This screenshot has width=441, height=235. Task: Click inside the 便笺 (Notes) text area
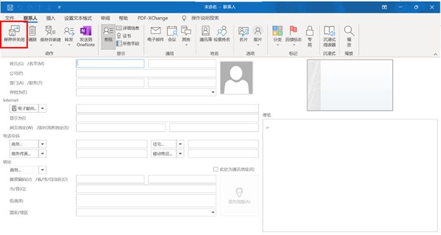pyautogui.click(x=350, y=175)
